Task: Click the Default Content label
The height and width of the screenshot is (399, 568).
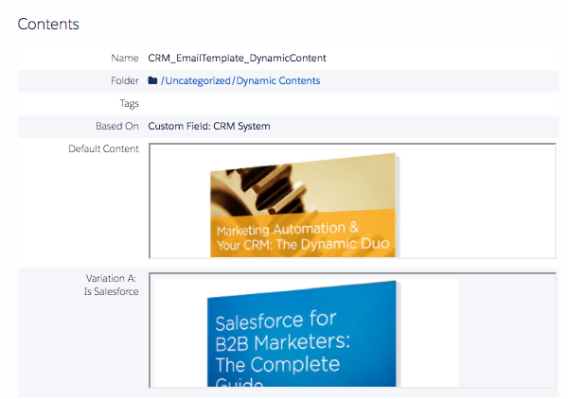Action: point(103,148)
